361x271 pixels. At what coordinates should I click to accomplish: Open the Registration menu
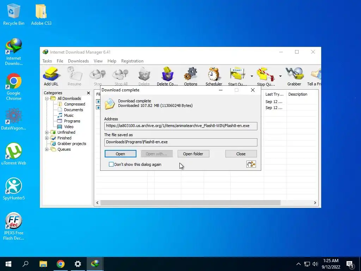click(132, 61)
